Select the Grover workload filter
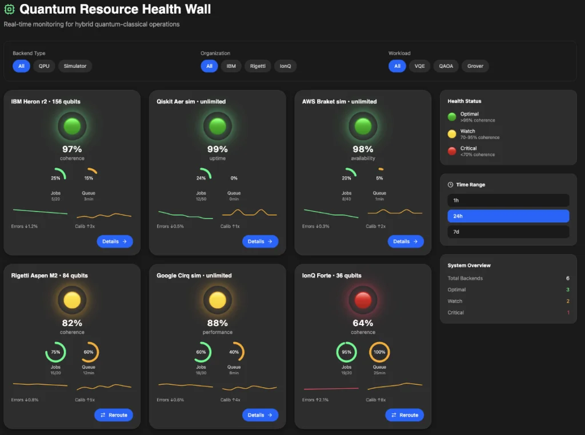The image size is (585, 435). point(475,66)
